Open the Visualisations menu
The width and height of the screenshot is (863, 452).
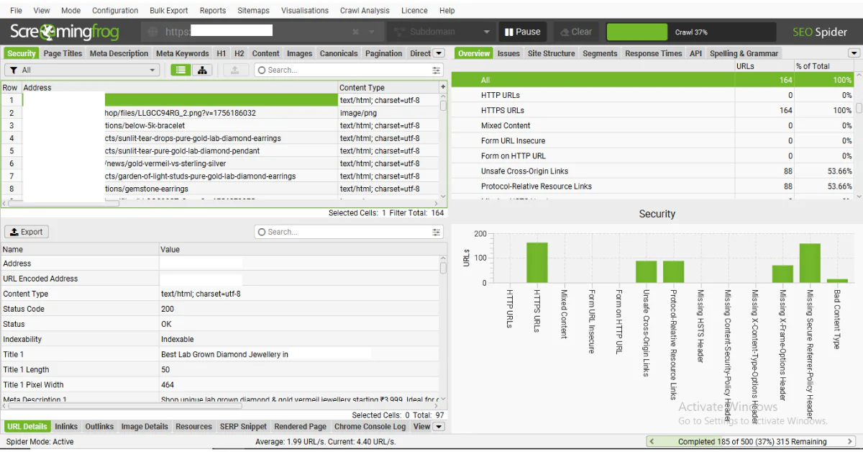305,11
